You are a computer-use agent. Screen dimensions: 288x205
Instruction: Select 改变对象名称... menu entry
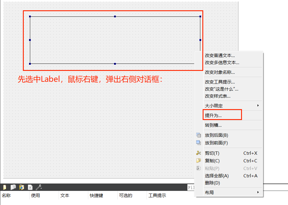[229, 72]
